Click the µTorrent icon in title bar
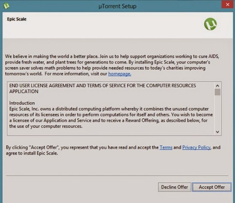Viewport: 235px width, 203px height. point(6,6)
